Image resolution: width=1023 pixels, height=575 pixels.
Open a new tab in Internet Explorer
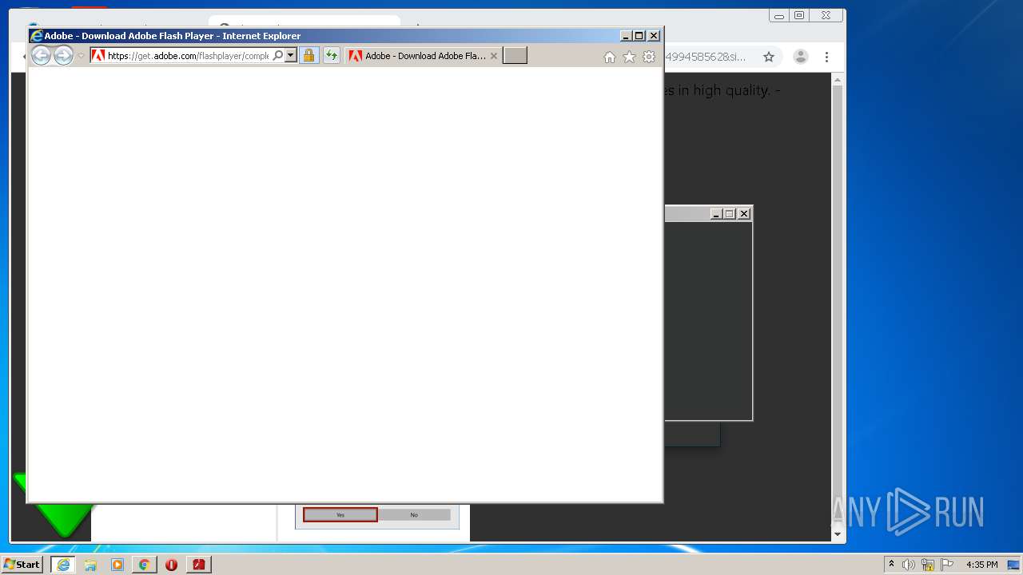pyautogui.click(x=515, y=56)
